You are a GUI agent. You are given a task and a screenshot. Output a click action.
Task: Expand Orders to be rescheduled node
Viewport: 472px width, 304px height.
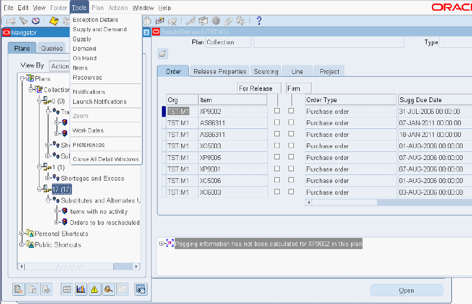(x=56, y=223)
